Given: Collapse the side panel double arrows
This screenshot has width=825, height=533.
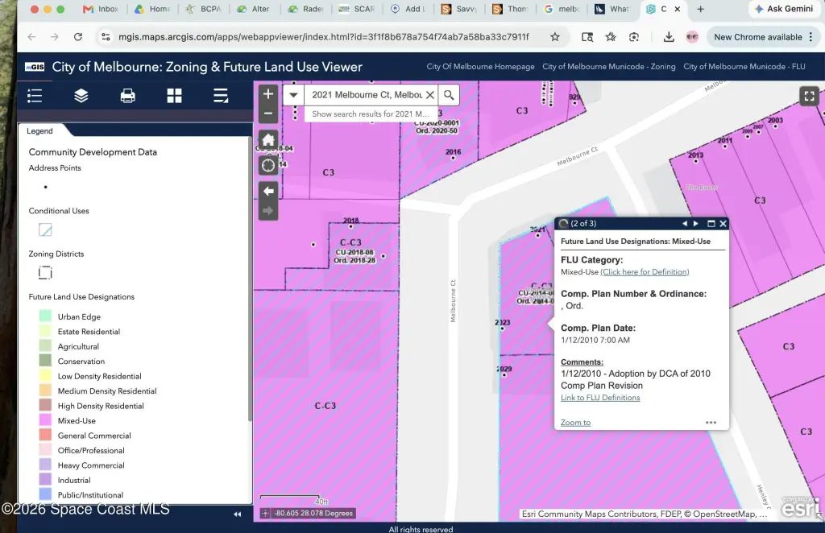Looking at the screenshot, I should [x=238, y=514].
